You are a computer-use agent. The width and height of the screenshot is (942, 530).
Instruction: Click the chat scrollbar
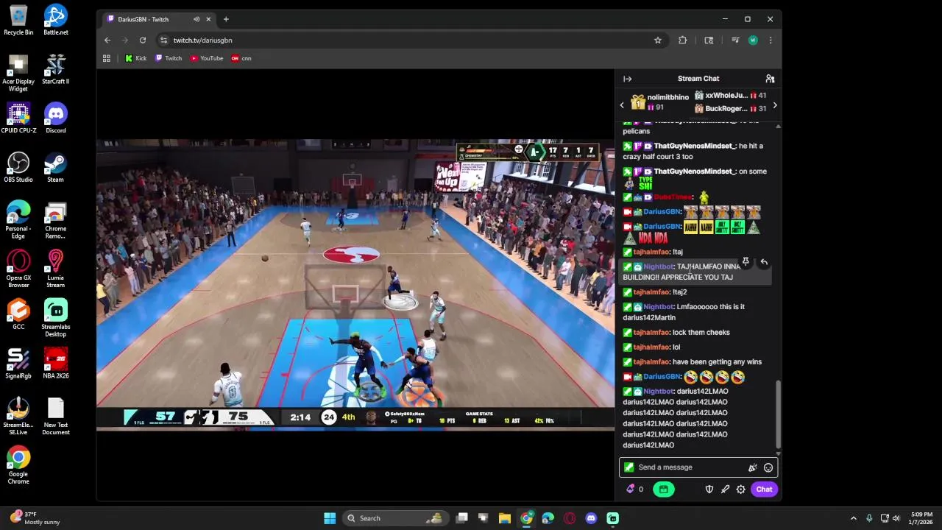pyautogui.click(x=778, y=414)
